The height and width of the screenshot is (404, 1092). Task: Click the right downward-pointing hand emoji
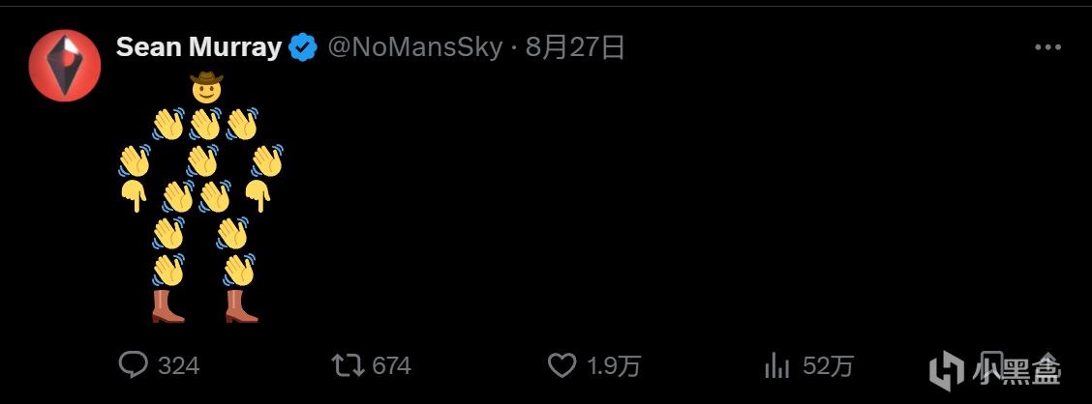click(x=258, y=196)
